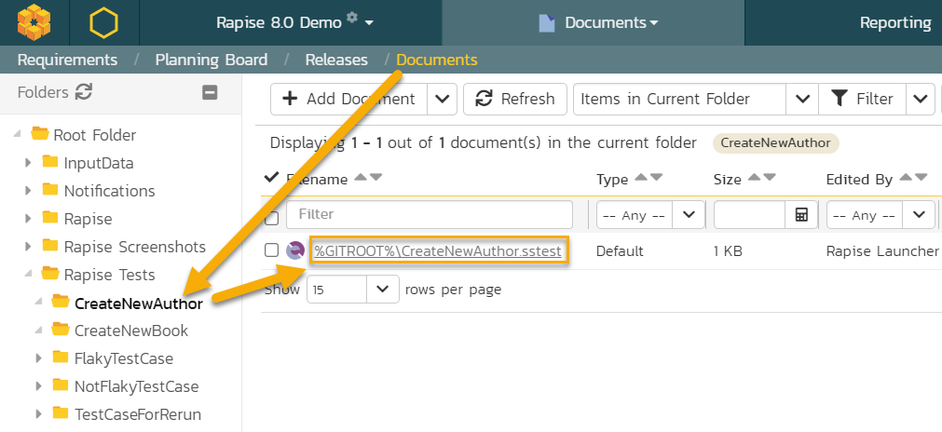Sort Filename column ascending
This screenshot has width=942, height=432.
click(x=361, y=178)
